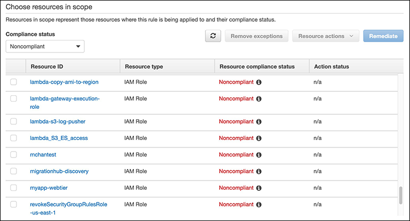Sort by Resource ID column header
Screen dimensions: 410x221
[x=46, y=67]
